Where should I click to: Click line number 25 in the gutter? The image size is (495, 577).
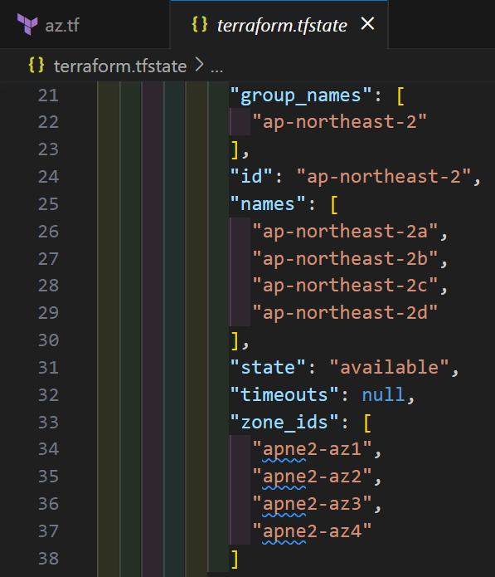pyautogui.click(x=48, y=204)
